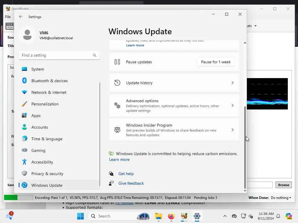Screen dimensions: 298x223
Task: Go back using the Settings back arrow
Action: point(21,17)
